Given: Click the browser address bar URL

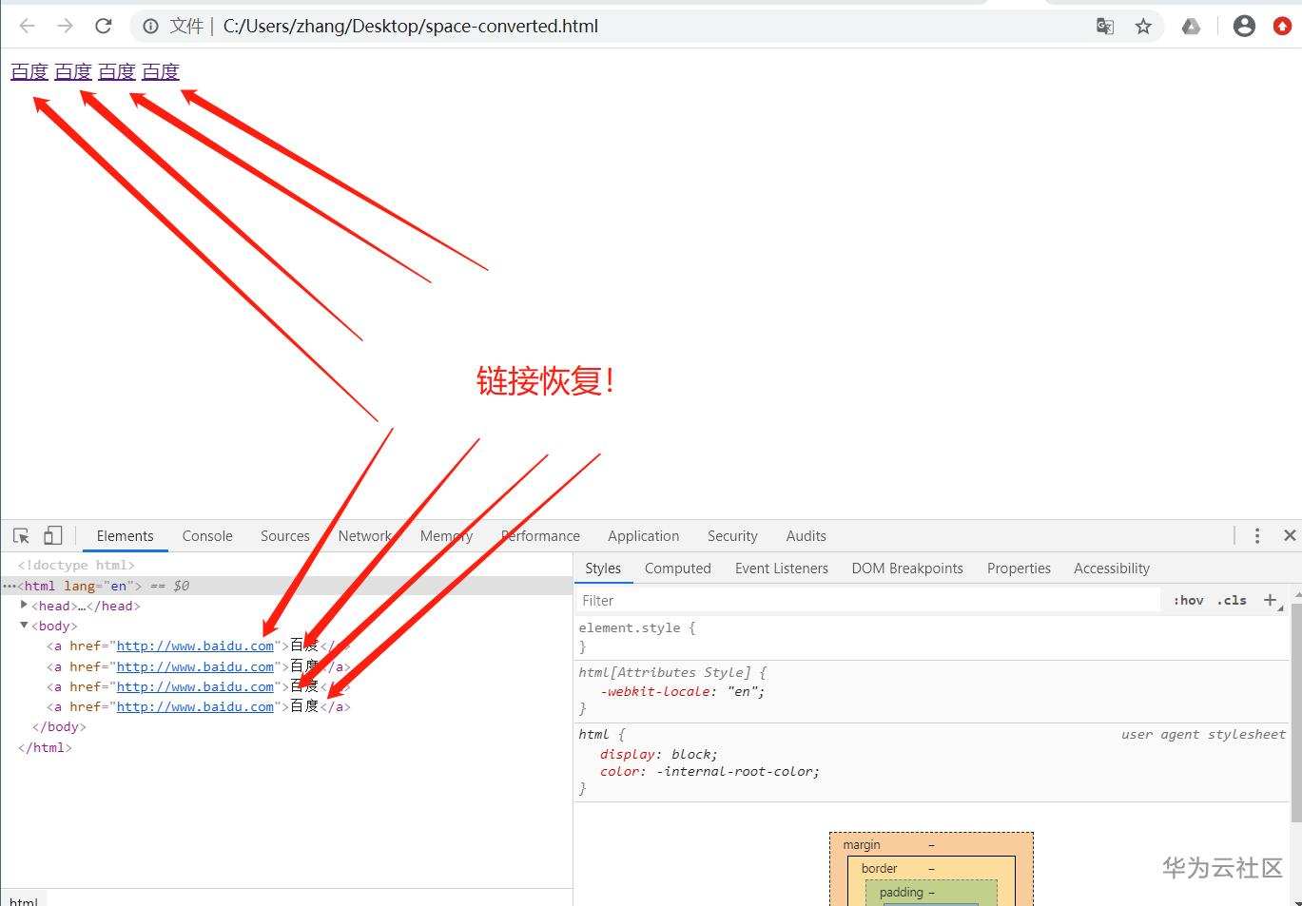Looking at the screenshot, I should pyautogui.click(x=411, y=27).
